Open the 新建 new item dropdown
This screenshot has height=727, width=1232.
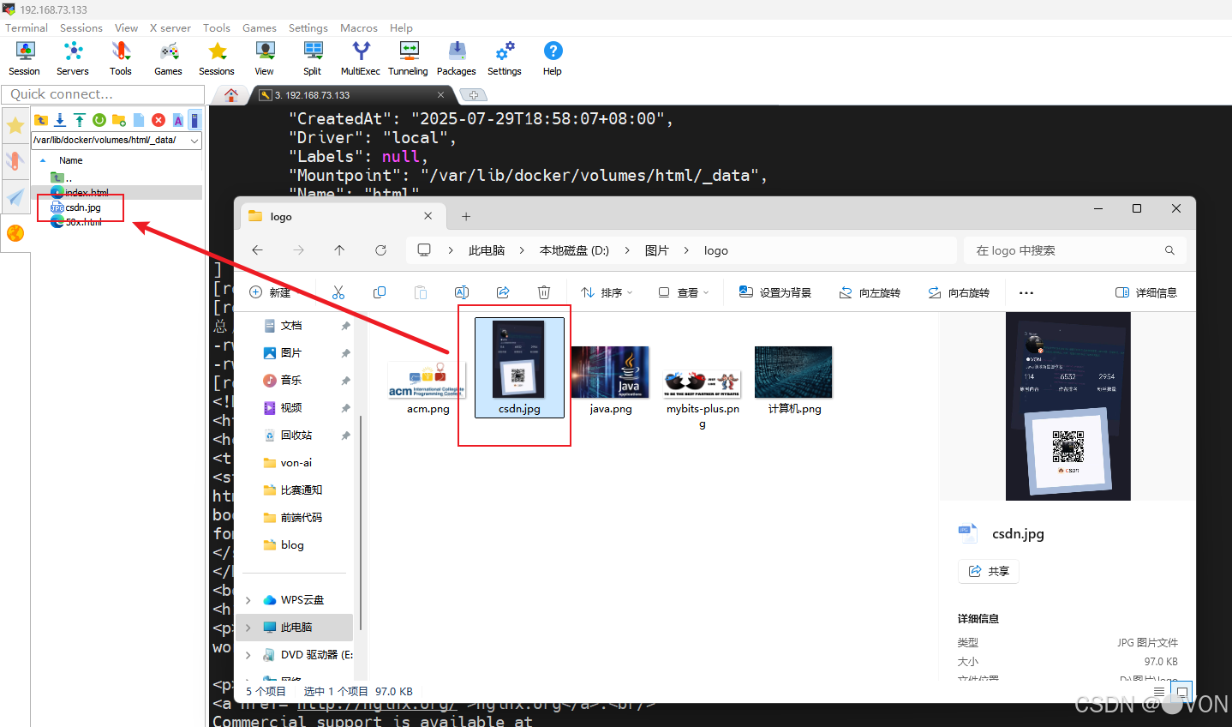pyautogui.click(x=270, y=292)
